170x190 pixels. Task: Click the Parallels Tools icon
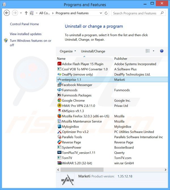tap(59, 137)
